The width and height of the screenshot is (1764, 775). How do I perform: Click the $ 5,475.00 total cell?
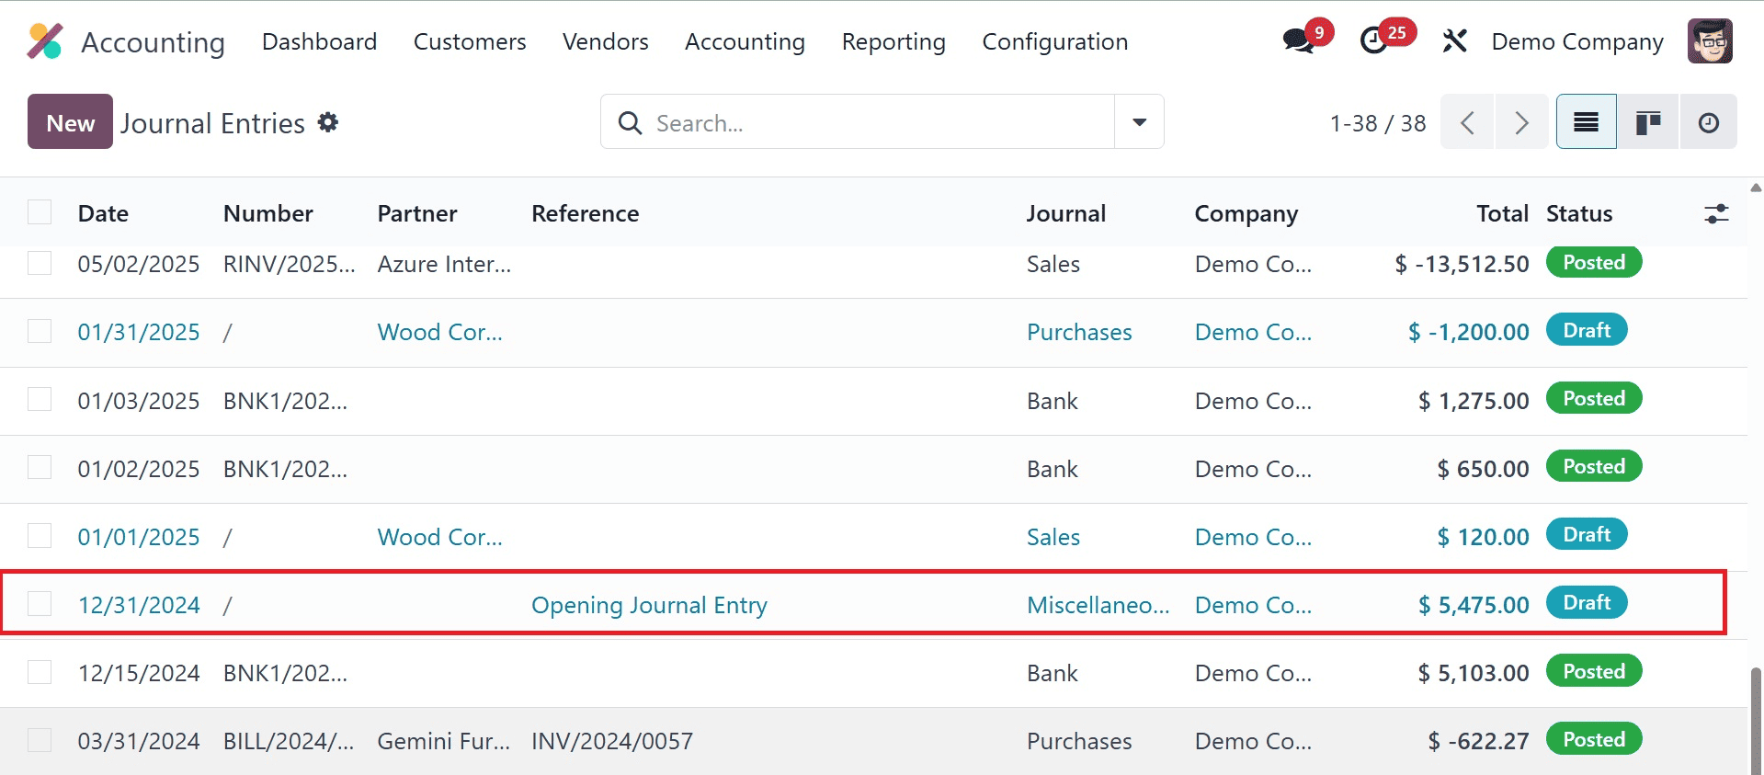click(1474, 605)
